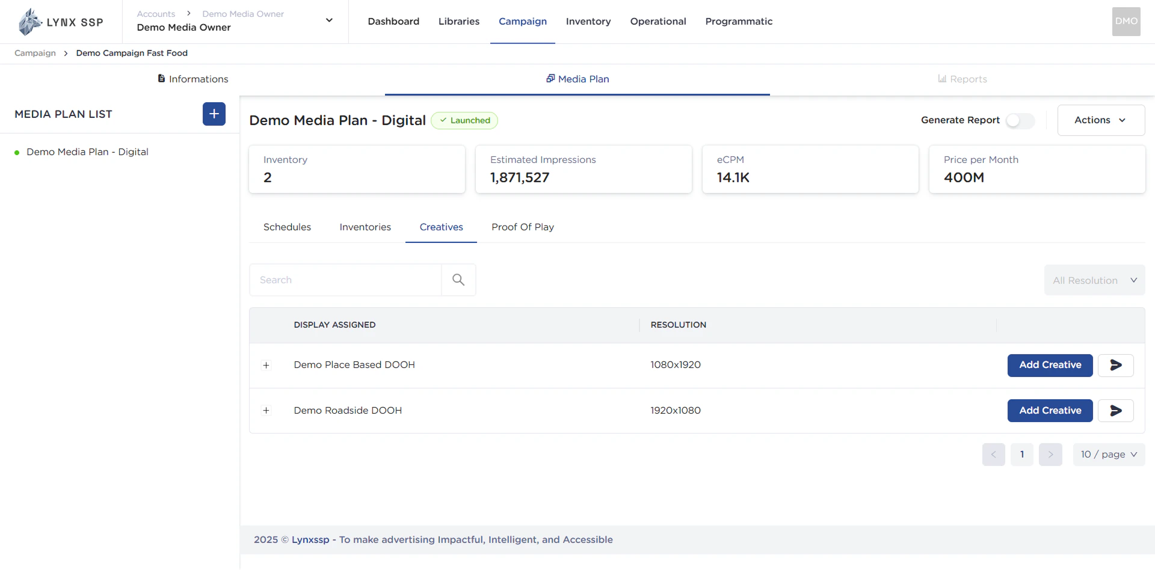Open the DMO user avatar

coord(1126,22)
